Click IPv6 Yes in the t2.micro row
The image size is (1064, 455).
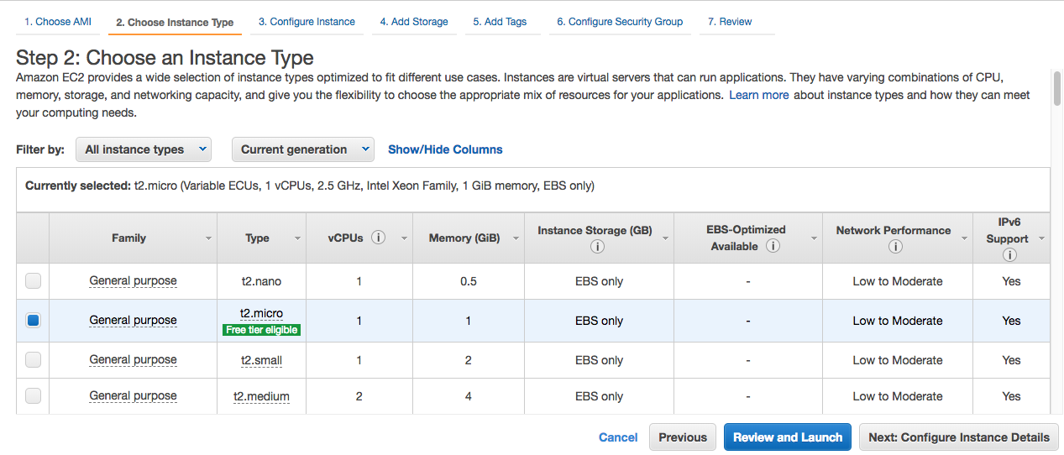1011,321
